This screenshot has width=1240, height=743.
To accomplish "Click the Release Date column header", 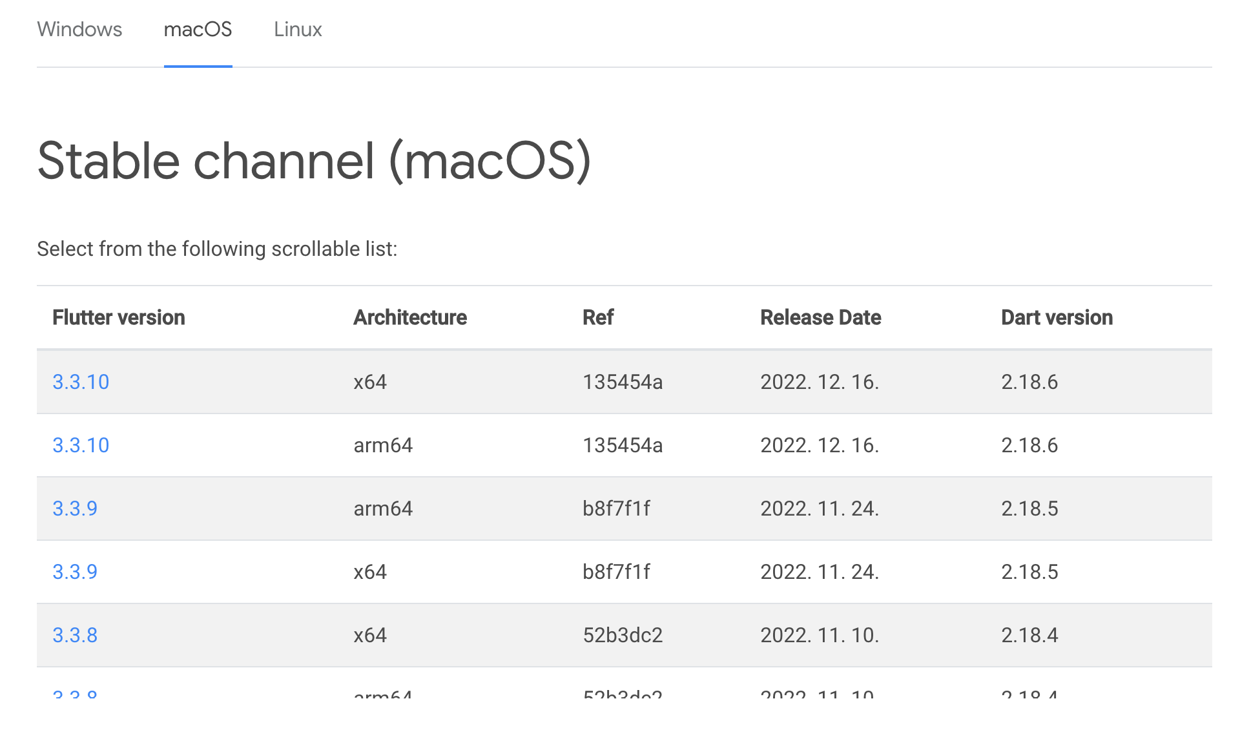I will click(820, 317).
